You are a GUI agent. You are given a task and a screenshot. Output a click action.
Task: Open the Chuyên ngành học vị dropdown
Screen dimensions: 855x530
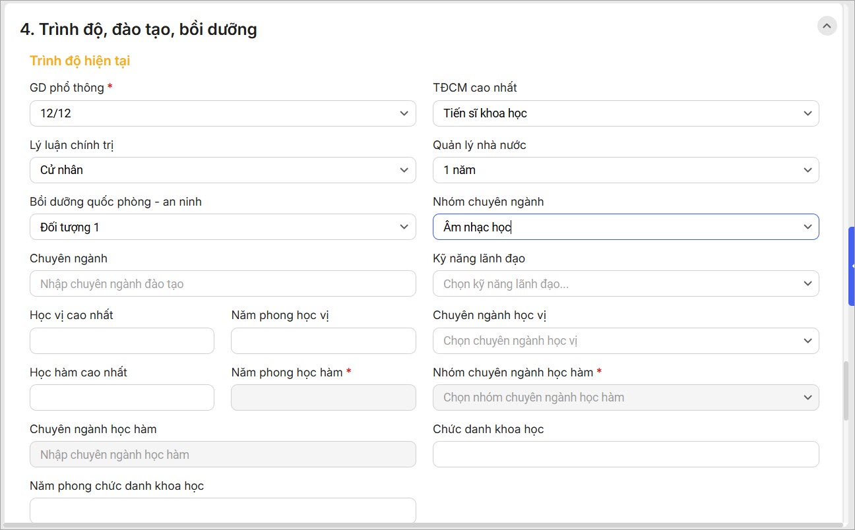point(625,341)
